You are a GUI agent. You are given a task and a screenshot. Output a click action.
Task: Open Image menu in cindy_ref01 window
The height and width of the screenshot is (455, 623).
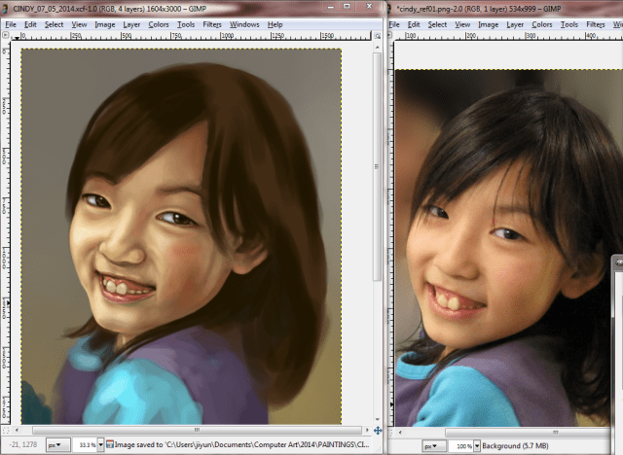pos(489,24)
